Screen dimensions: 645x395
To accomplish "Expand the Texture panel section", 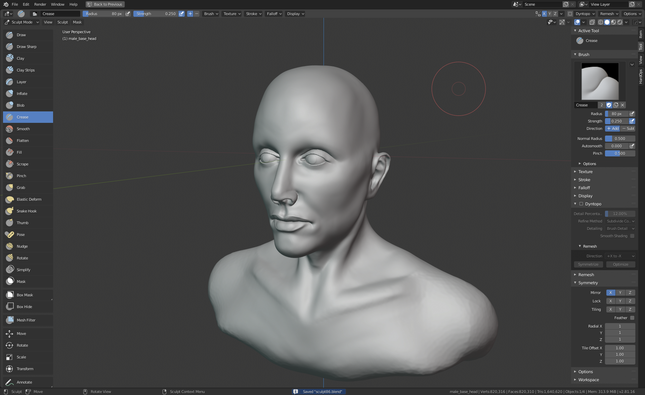I will [x=585, y=171].
